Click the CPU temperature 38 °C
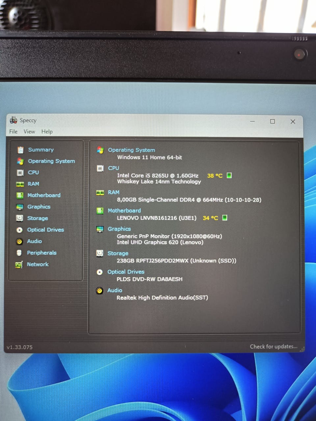This screenshot has height=421, width=316. coord(215,176)
